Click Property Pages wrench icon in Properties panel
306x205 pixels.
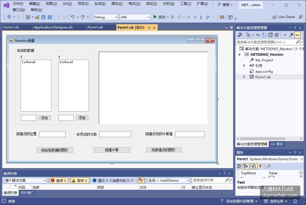[269, 166]
